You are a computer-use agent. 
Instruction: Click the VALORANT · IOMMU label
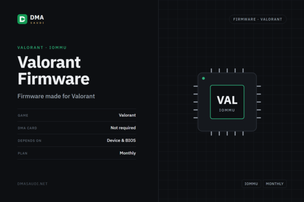point(42,47)
